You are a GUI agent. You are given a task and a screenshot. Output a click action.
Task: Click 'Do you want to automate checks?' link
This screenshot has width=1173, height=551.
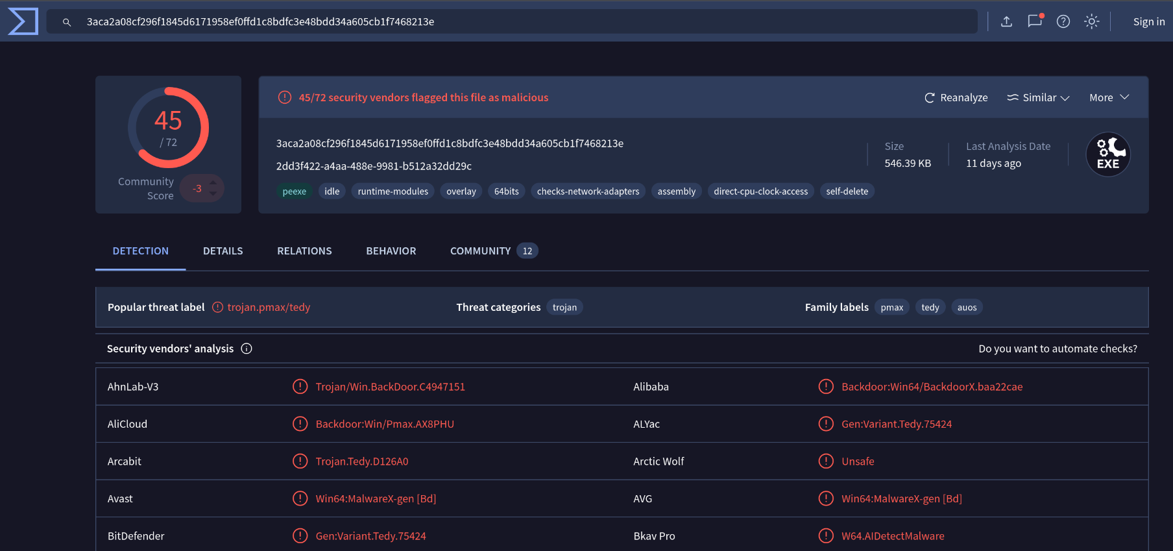[x=1058, y=349]
